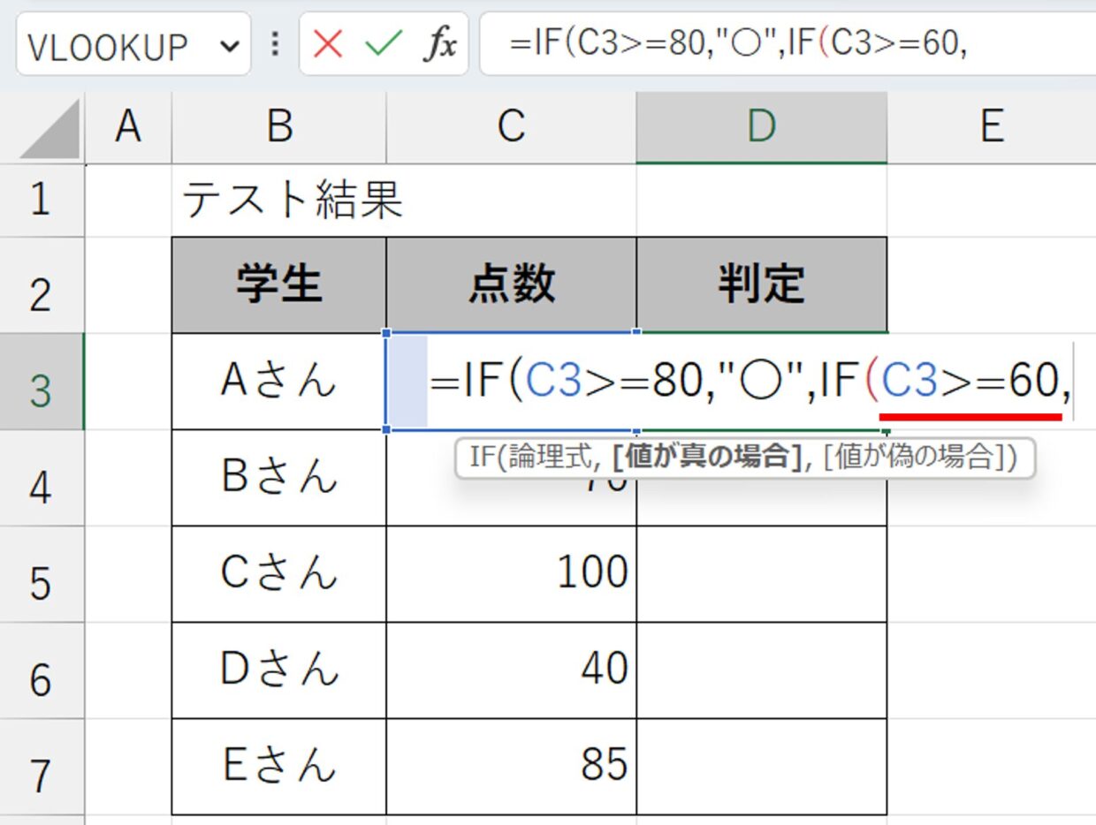Select column D header
The image size is (1096, 825).
(x=761, y=127)
